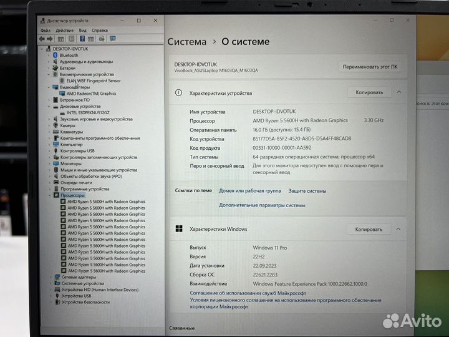Click the Bluetooth category icon
The image size is (449, 337).
[x=56, y=55]
